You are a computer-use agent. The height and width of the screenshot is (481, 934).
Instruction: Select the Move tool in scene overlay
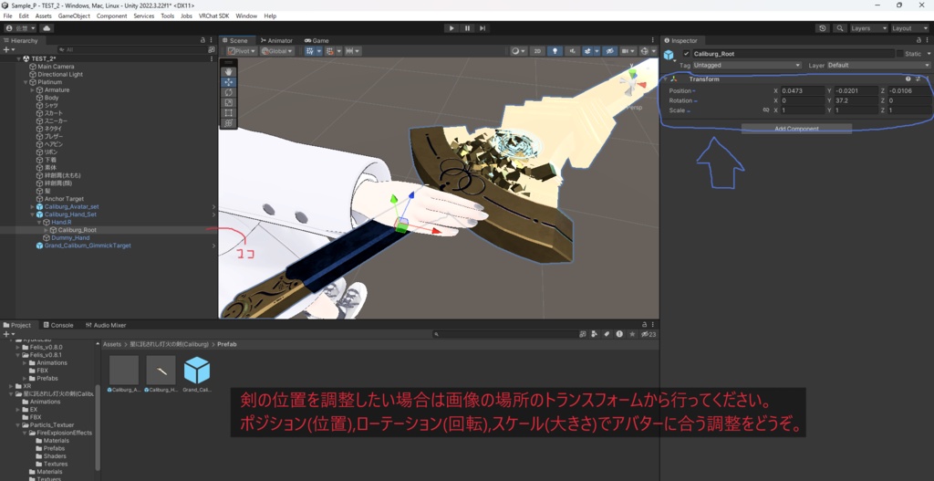click(229, 81)
